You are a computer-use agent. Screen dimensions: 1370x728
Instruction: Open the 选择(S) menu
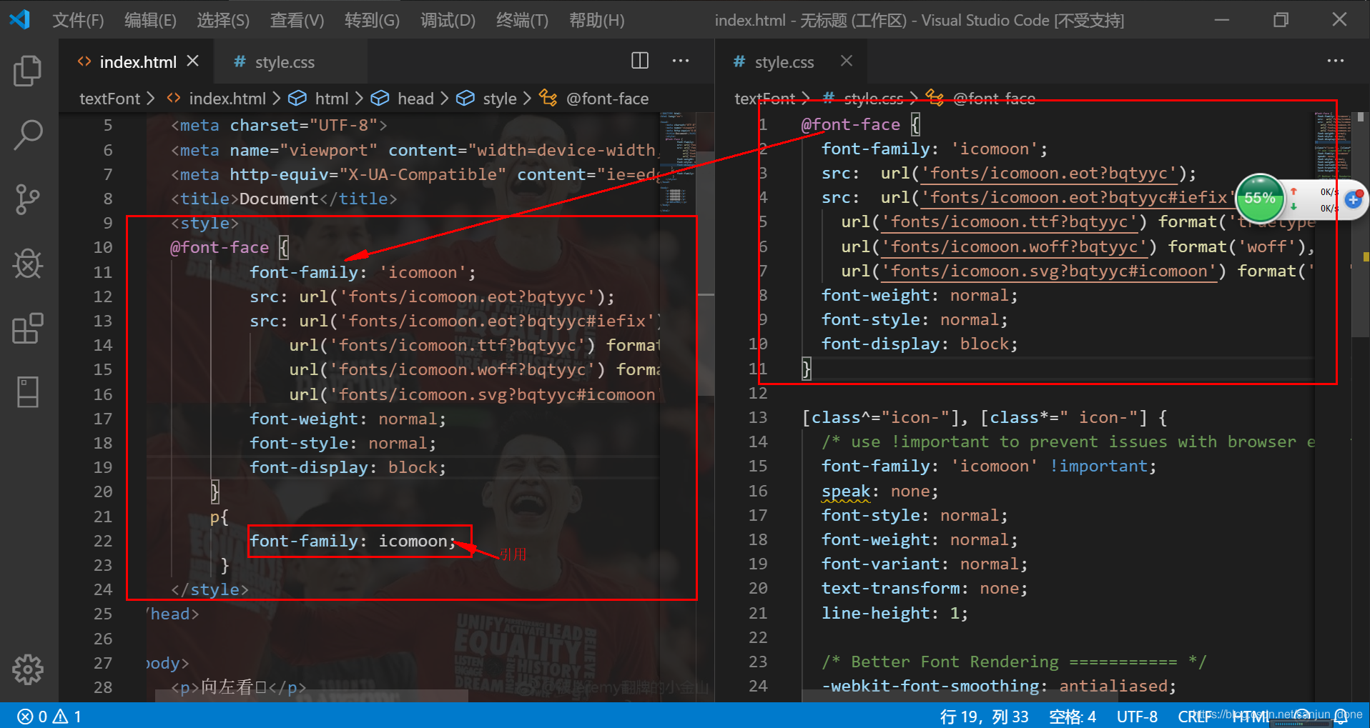coord(223,20)
